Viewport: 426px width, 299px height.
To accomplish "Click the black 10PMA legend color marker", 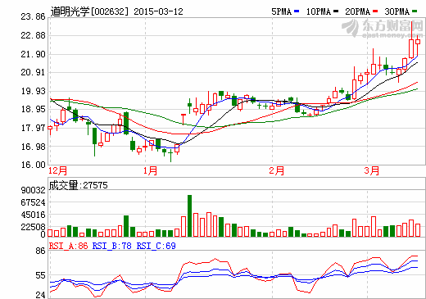I will tap(336, 11).
